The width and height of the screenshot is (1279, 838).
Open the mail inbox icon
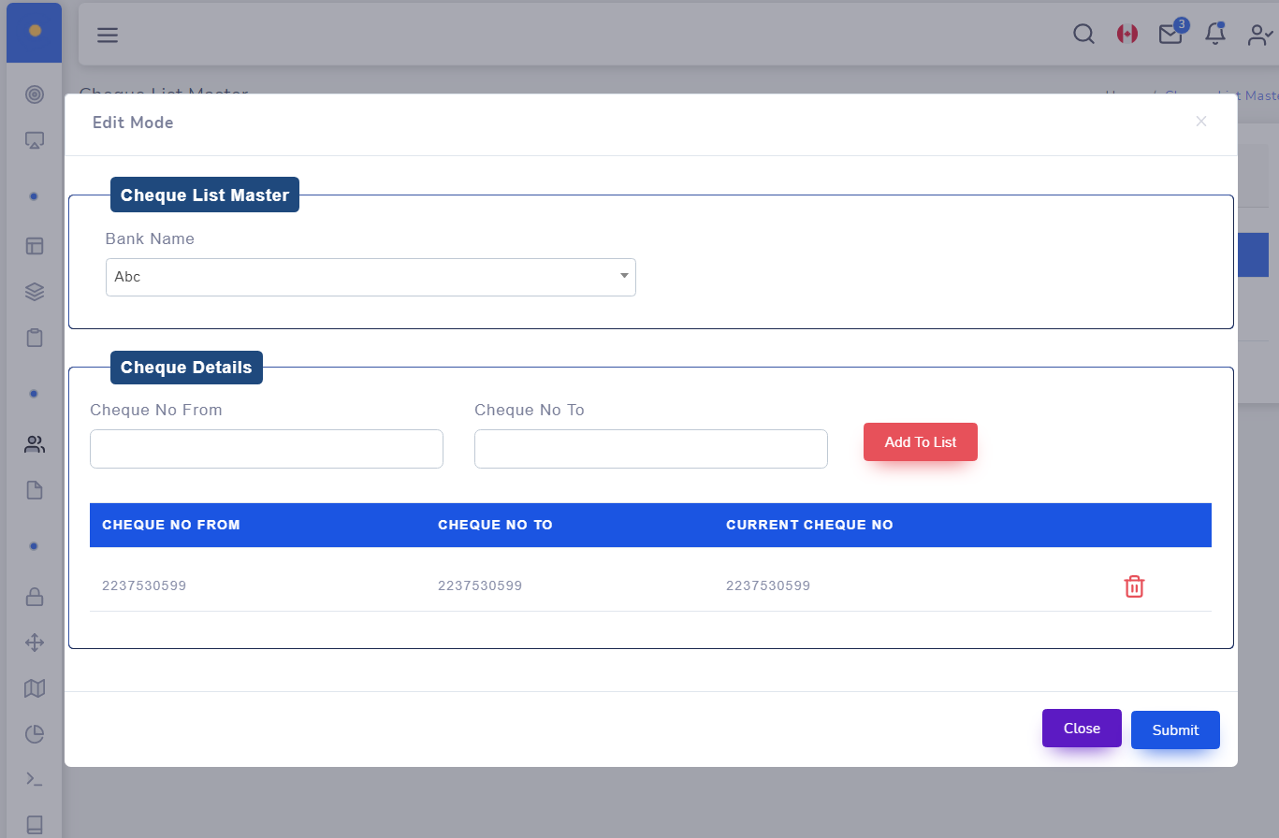1170,35
